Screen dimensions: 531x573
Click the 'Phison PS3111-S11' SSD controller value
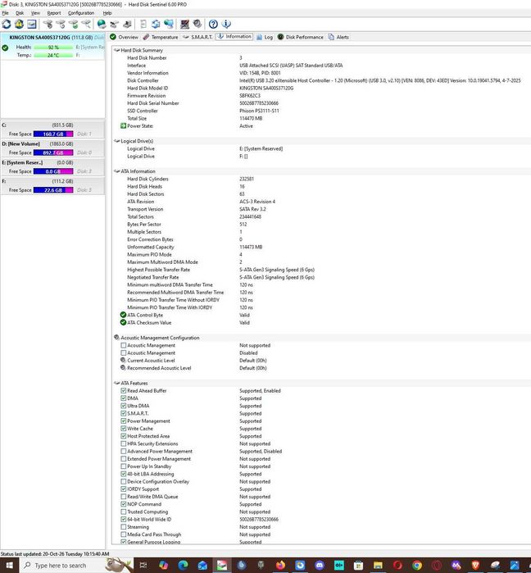pos(259,111)
